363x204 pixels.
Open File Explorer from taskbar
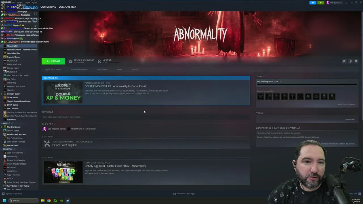point(43,201)
